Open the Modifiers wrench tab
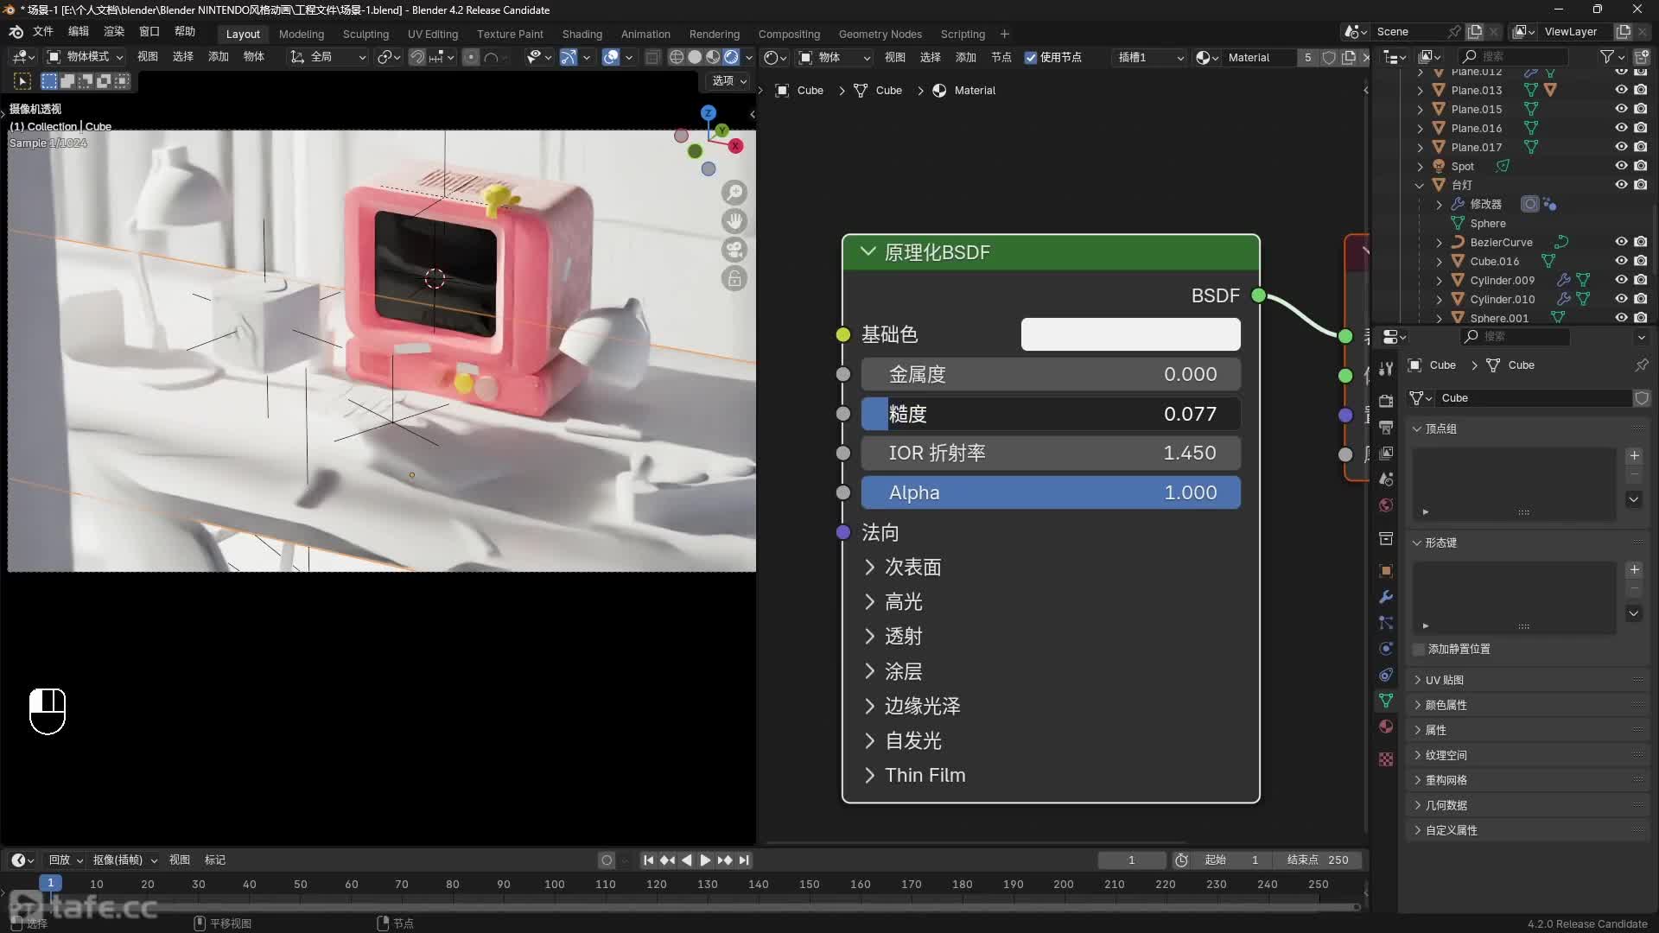Screen dimensions: 1659x933 (1386, 597)
